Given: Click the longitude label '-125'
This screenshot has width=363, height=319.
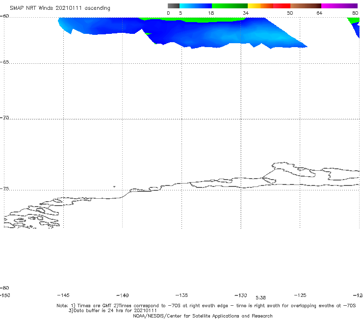Looking at the screenshot, I should [300, 295].
